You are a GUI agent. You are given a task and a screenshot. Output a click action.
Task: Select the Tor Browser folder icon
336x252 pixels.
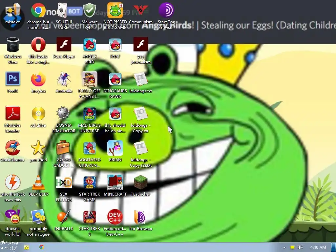click(x=140, y=217)
